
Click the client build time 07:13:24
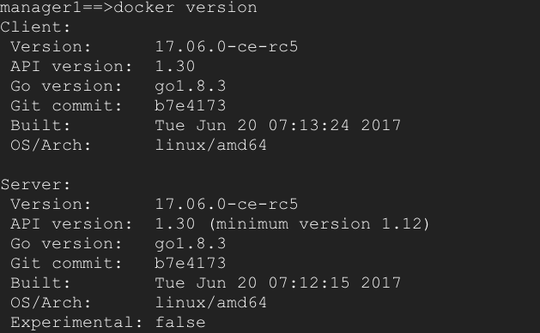pyautogui.click(x=309, y=125)
